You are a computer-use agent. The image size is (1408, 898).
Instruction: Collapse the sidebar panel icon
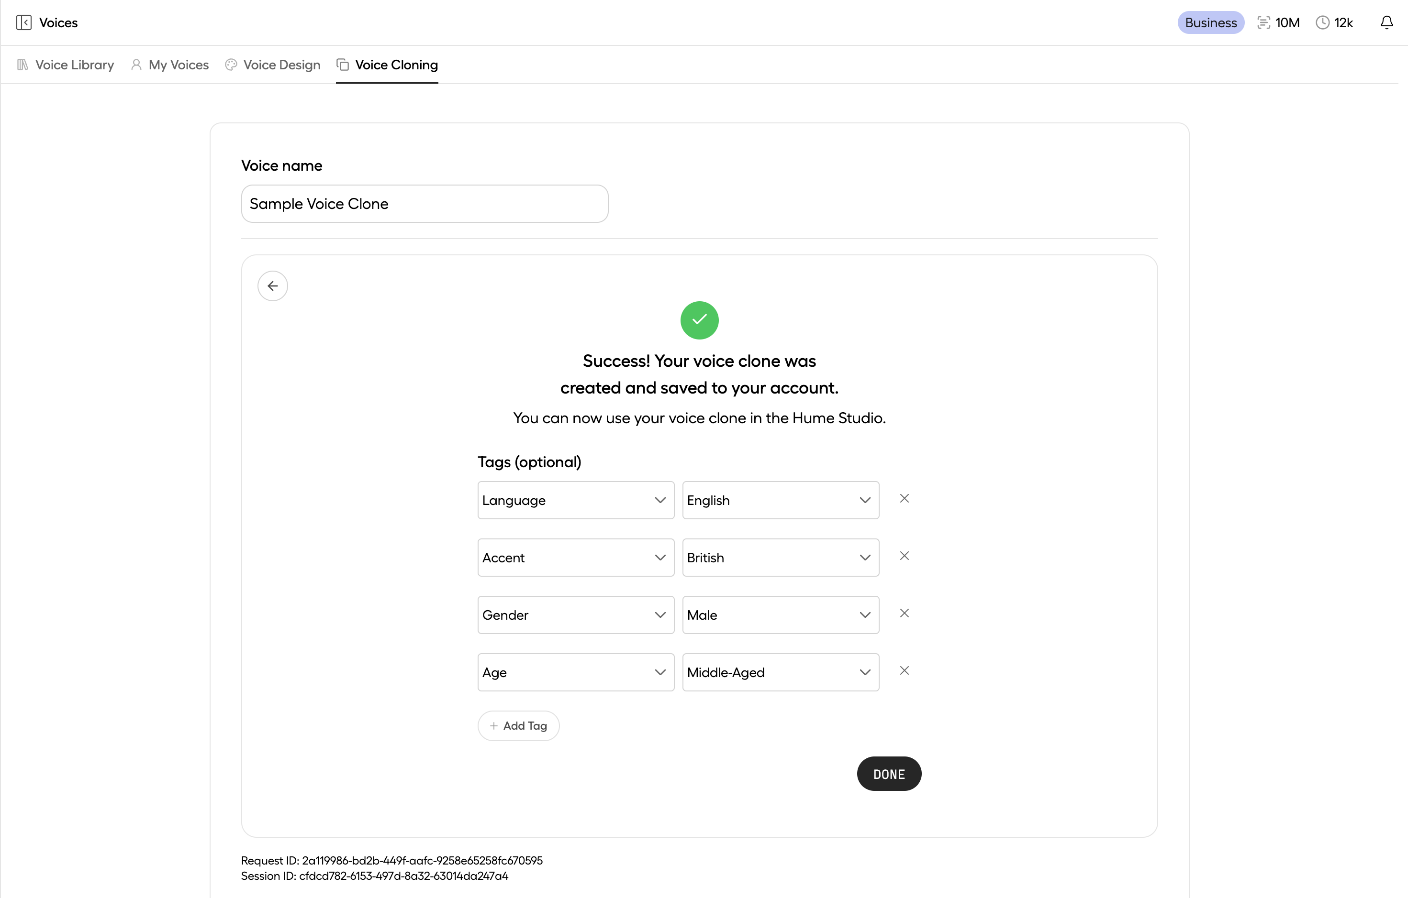pos(23,23)
